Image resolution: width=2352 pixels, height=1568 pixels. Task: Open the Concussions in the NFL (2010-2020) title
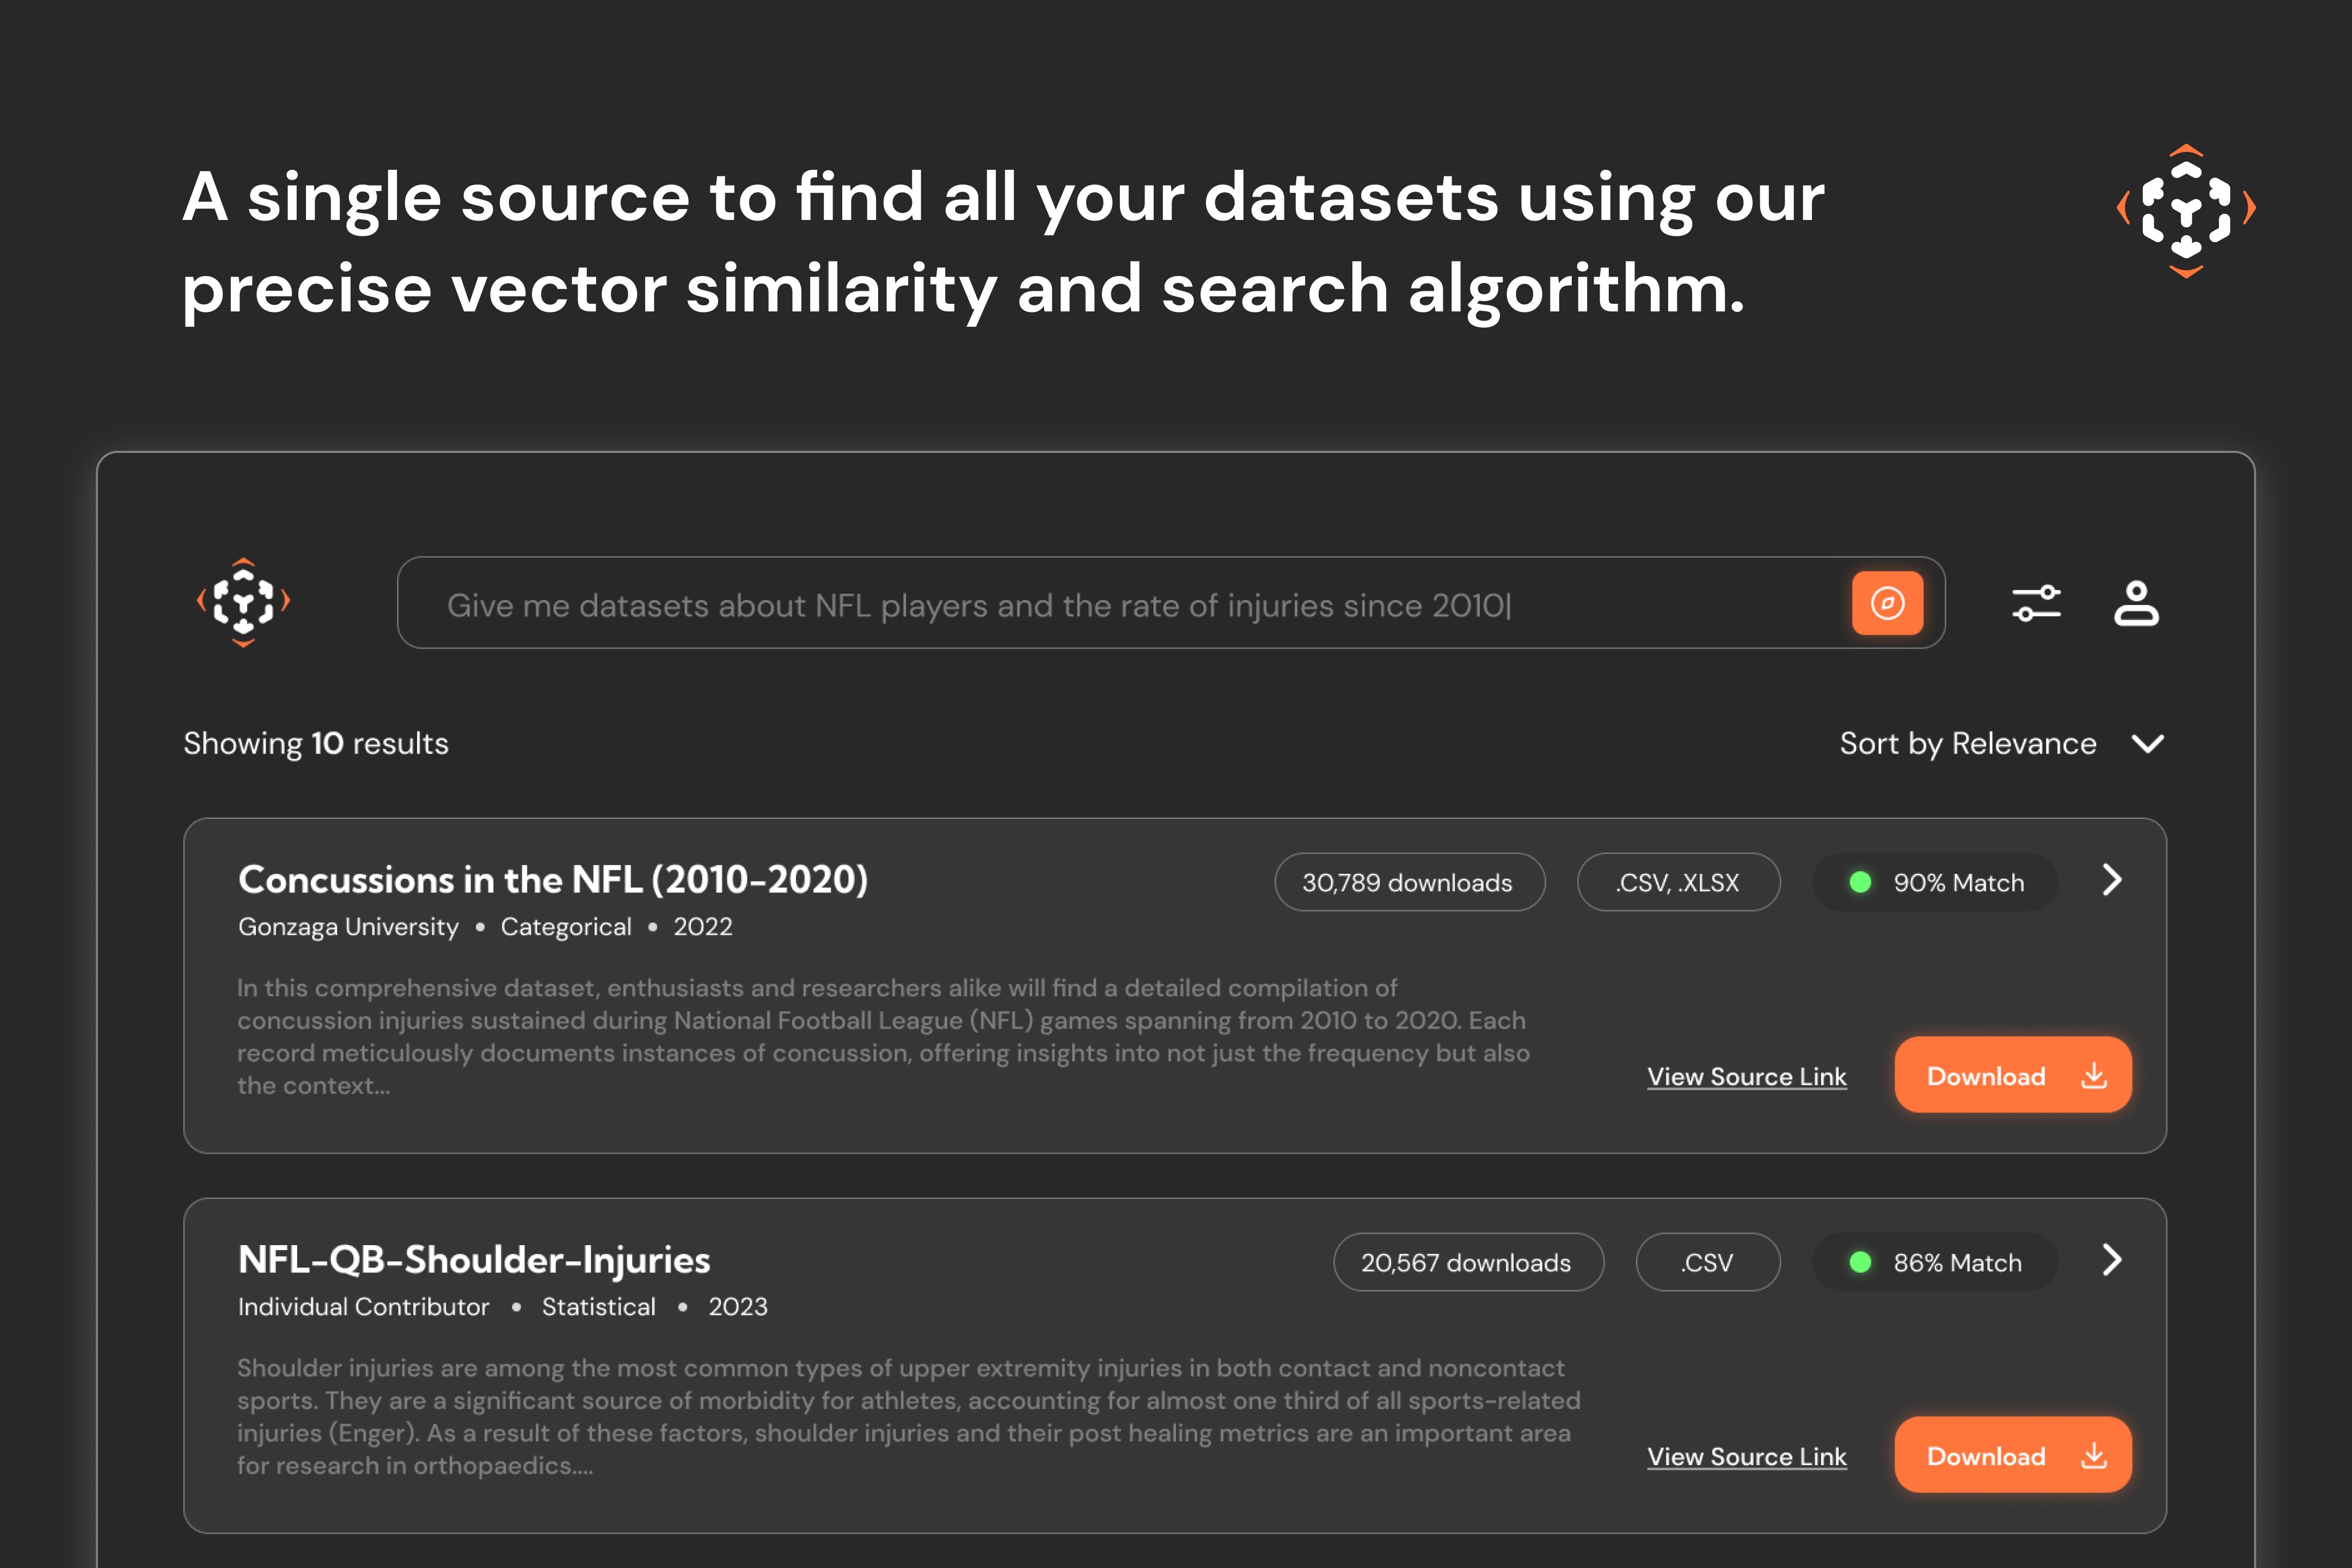pyautogui.click(x=553, y=880)
